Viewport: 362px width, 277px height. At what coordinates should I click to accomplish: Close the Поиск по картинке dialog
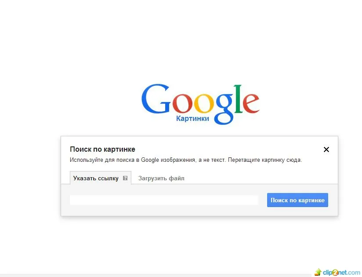tap(326, 149)
